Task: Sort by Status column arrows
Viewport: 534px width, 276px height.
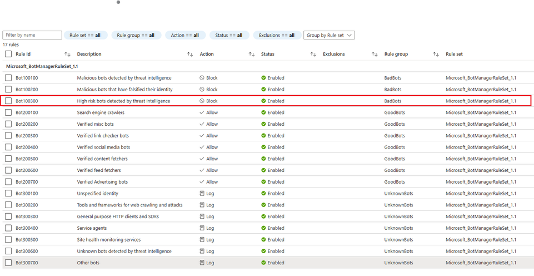Action: coord(313,54)
